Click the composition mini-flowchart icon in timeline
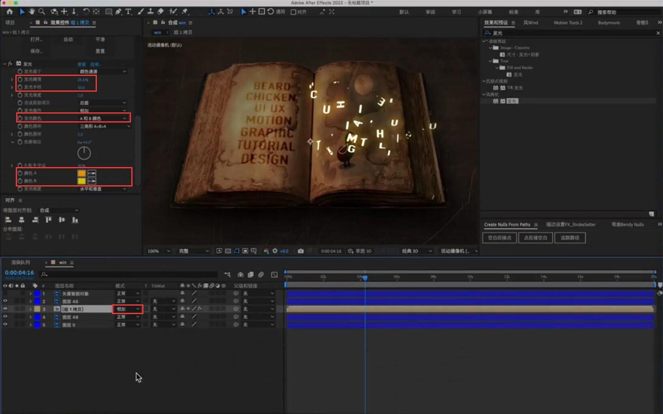 (x=227, y=275)
